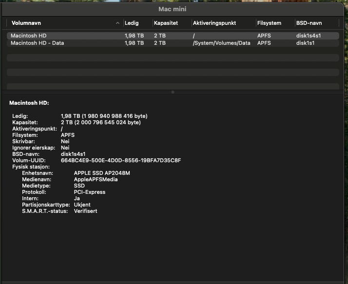Click the Ignorer eierskap: label
This screenshot has width=348, height=284.
pyautogui.click(x=34, y=148)
